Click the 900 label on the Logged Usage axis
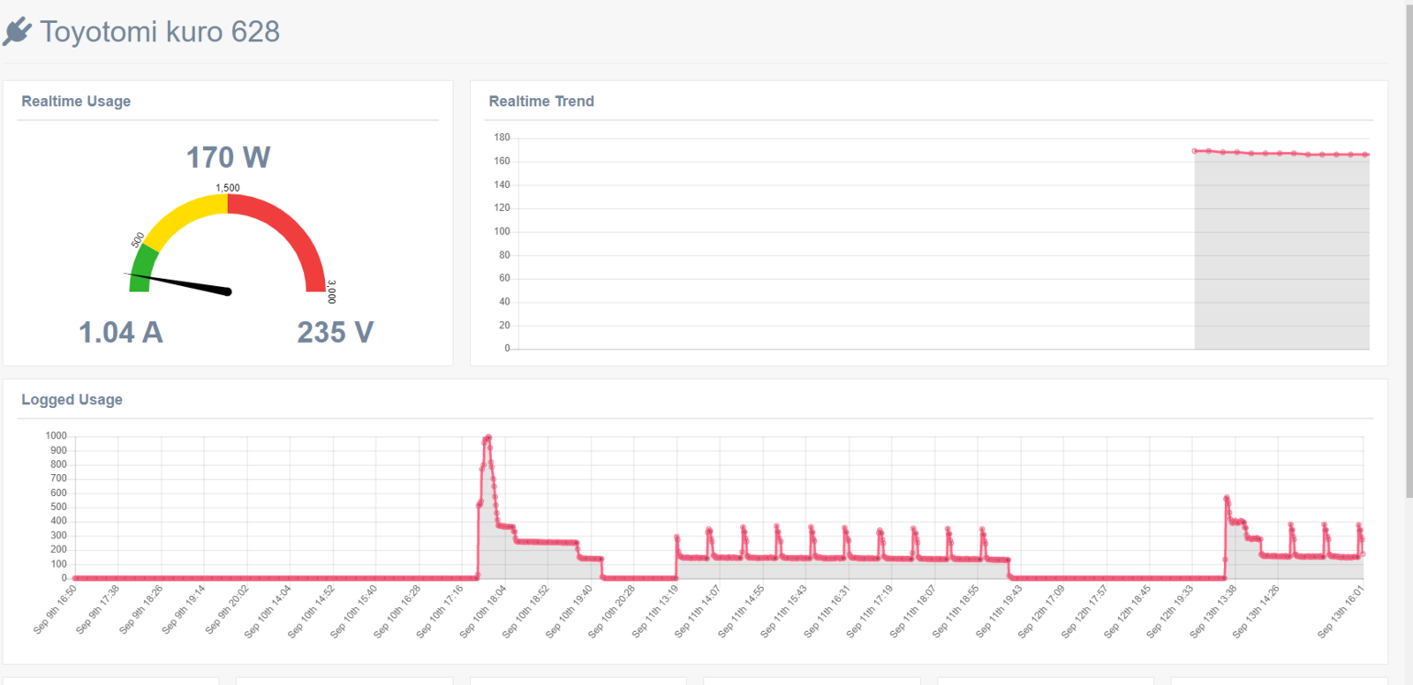 point(58,450)
